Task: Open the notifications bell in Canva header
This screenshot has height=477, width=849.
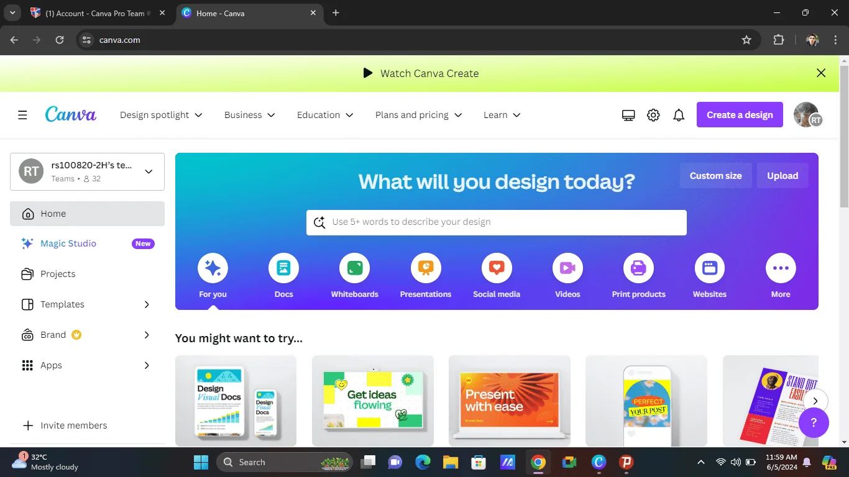Action: point(679,115)
